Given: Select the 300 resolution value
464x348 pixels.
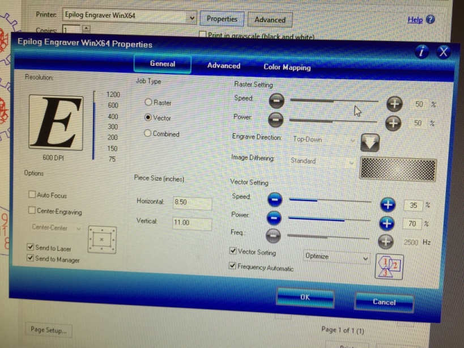Looking at the screenshot, I should (113, 126).
